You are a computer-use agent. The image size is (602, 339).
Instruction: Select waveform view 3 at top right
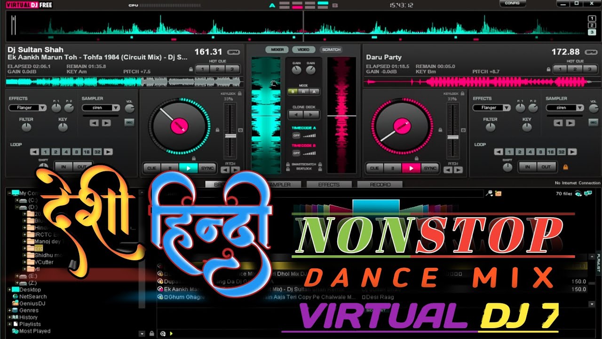pos(592,32)
